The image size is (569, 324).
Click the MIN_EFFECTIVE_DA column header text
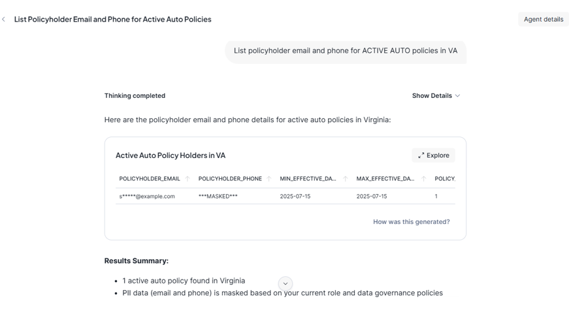(x=308, y=179)
